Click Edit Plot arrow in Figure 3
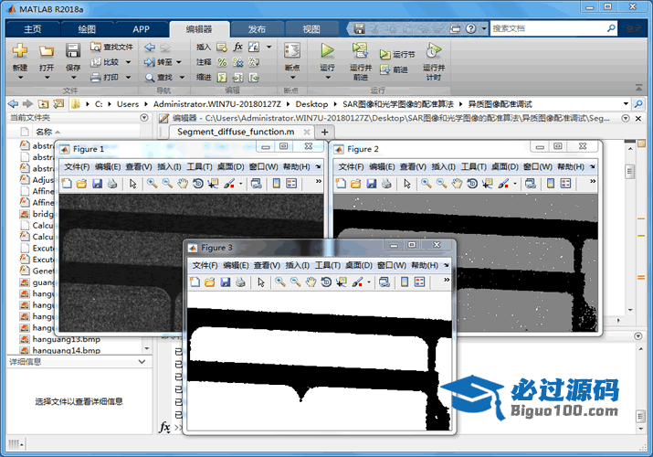The width and height of the screenshot is (653, 457). pos(261,282)
